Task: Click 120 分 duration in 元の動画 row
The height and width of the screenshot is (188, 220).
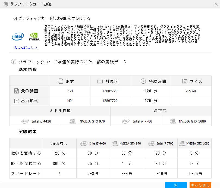Action: click(x=151, y=91)
